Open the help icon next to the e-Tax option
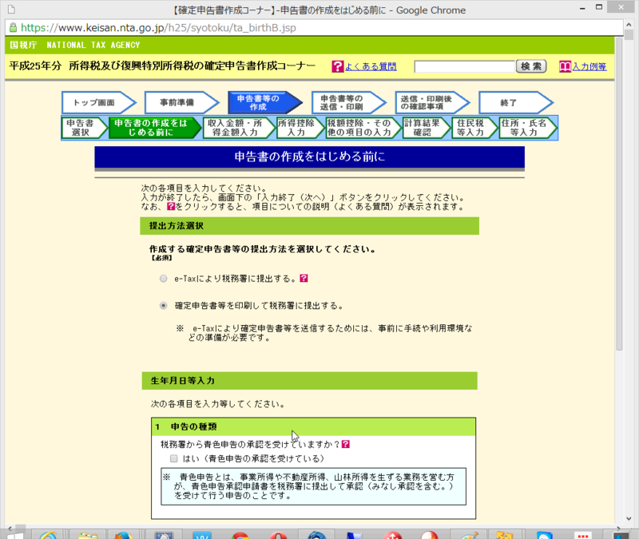Screen dimensions: 639x539 [x=304, y=278]
